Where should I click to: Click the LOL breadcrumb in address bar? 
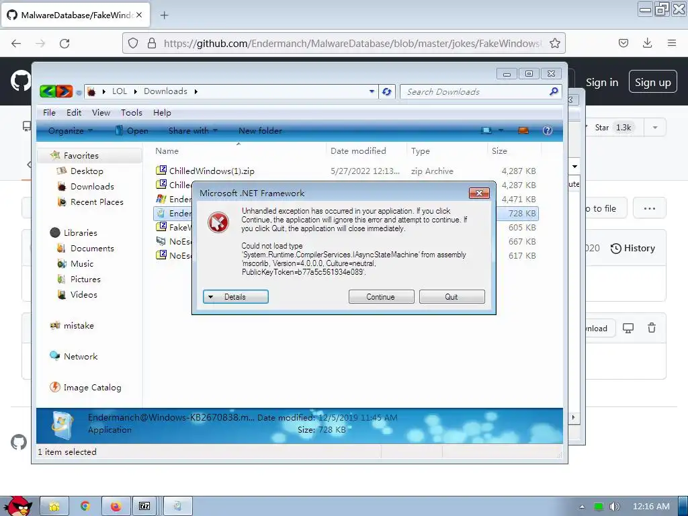(x=120, y=91)
